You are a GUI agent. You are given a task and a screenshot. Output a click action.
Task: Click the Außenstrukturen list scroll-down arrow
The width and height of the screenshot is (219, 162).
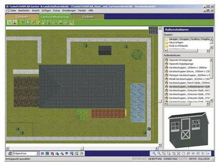[211, 100]
